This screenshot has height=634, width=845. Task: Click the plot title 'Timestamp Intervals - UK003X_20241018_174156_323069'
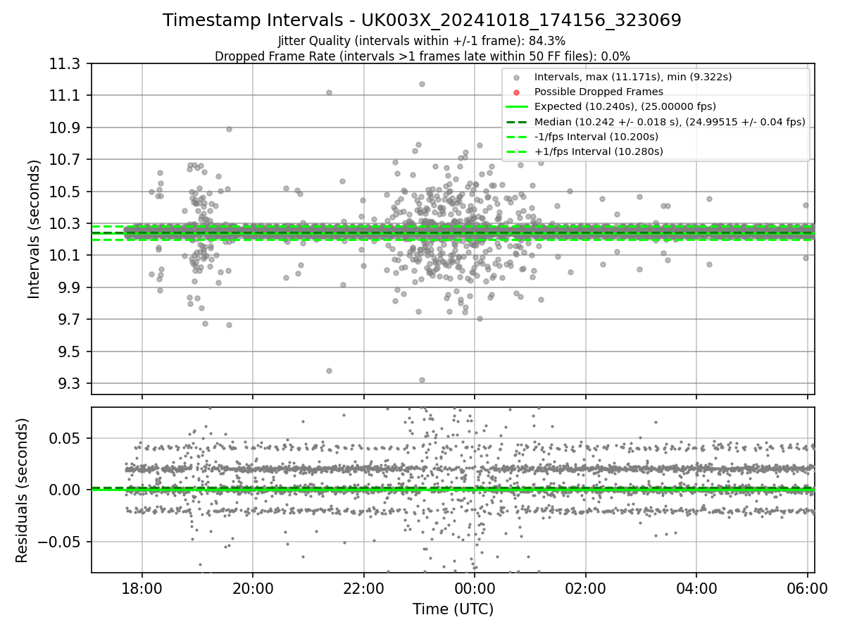tap(422, 20)
